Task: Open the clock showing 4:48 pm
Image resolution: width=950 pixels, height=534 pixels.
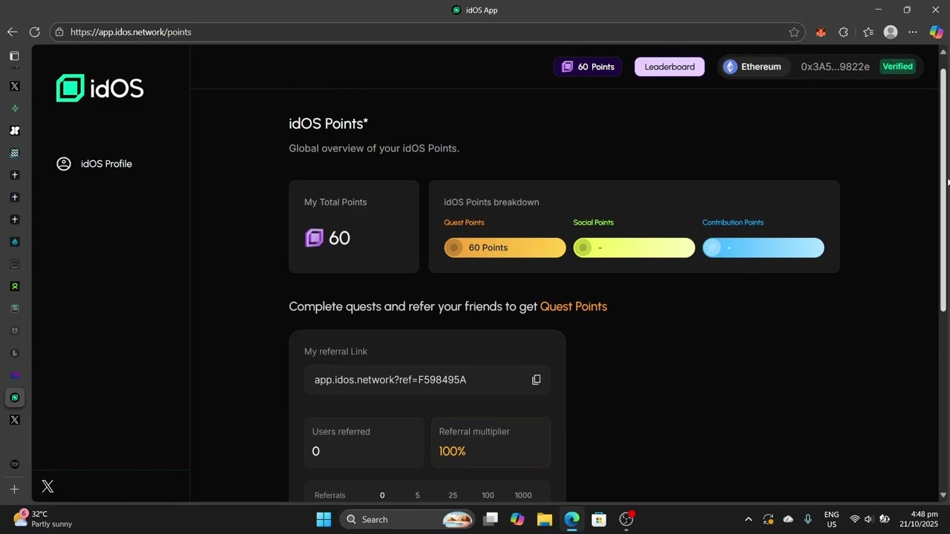Action: coord(919,519)
